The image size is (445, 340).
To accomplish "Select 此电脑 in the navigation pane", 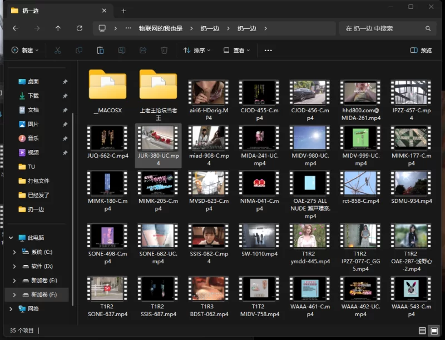I will tap(36, 238).
